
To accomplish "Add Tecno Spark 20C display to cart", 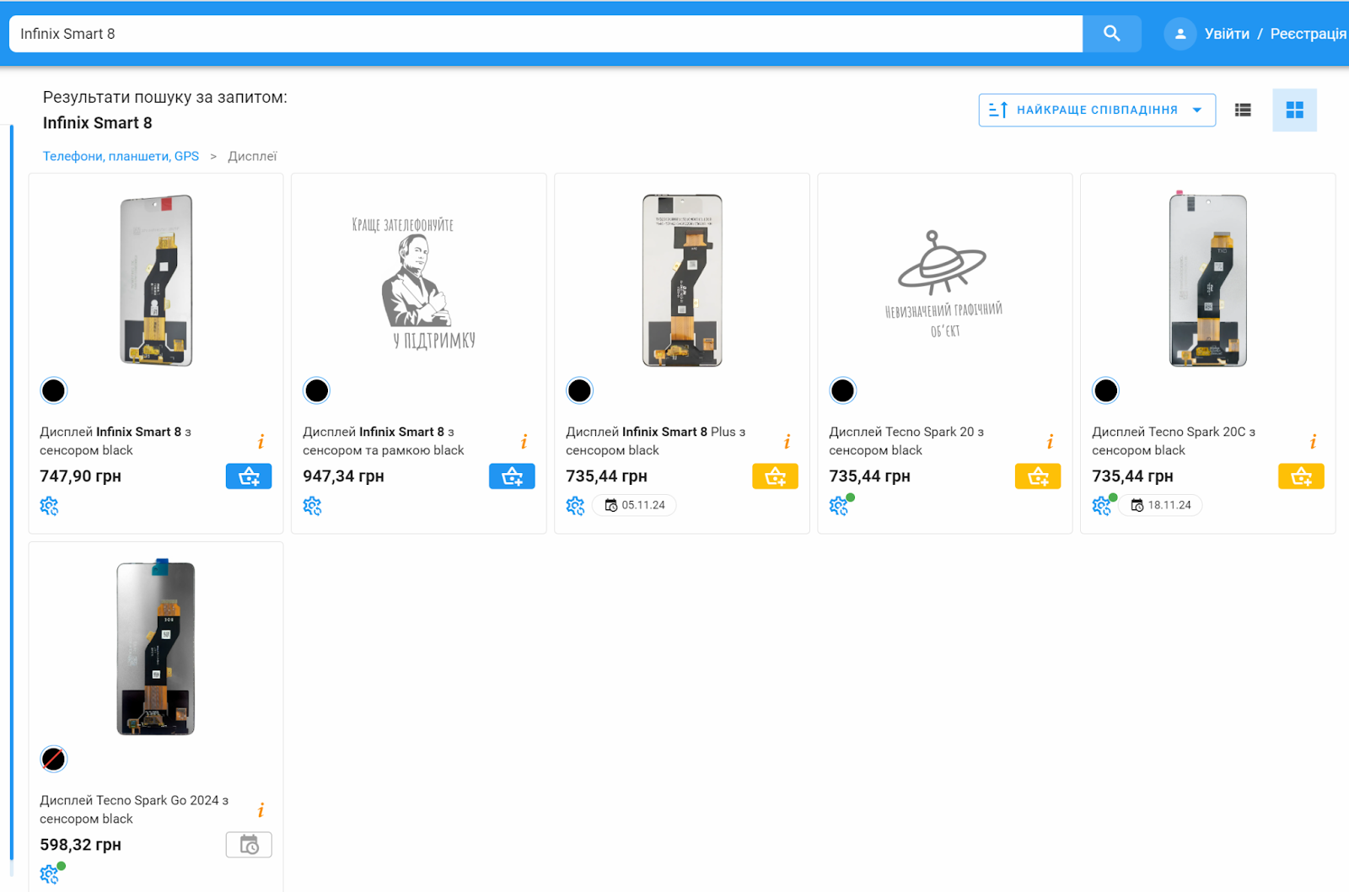I will click(1301, 476).
